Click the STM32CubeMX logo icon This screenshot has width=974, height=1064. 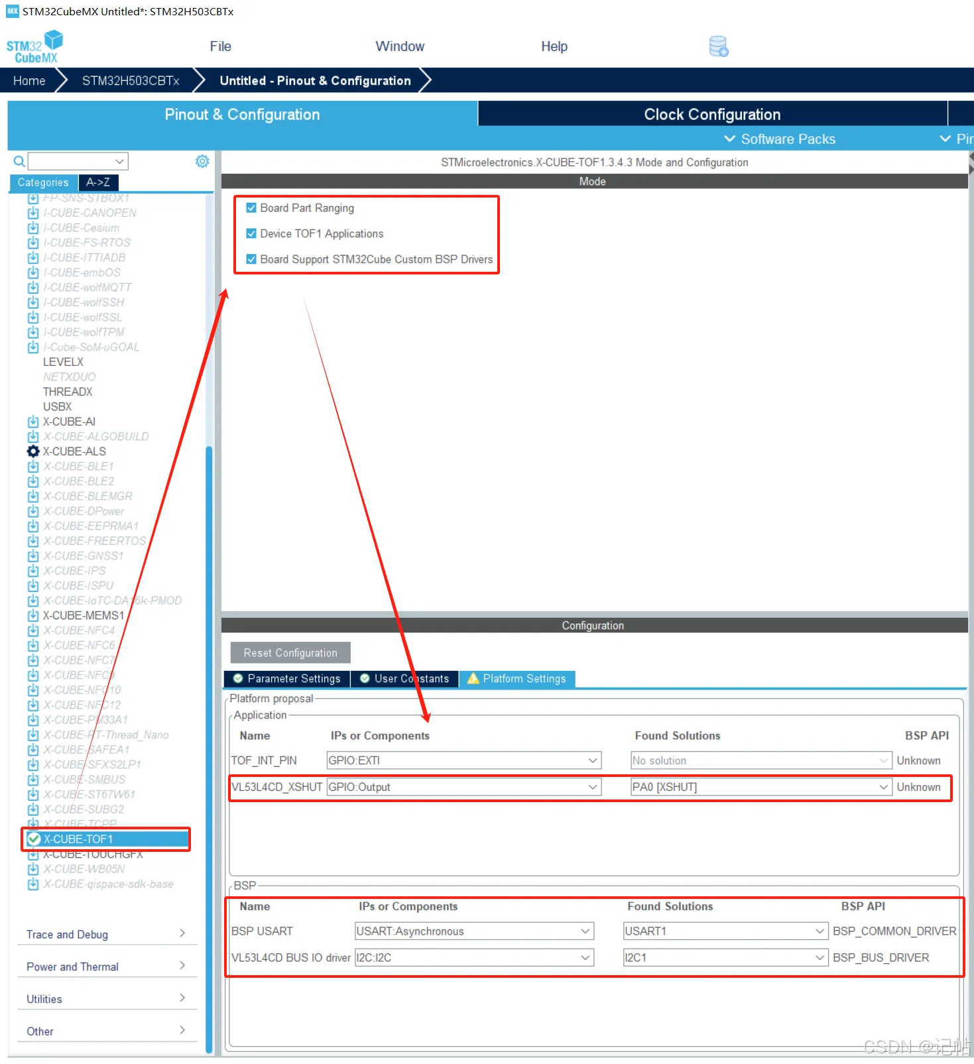(34, 46)
